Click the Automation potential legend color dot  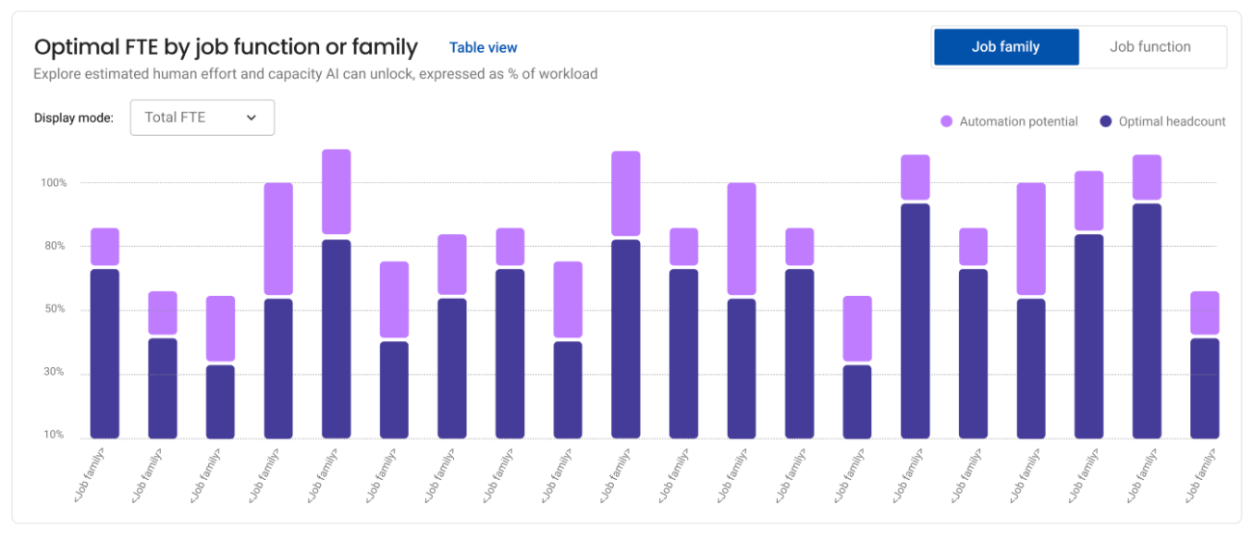pos(946,121)
